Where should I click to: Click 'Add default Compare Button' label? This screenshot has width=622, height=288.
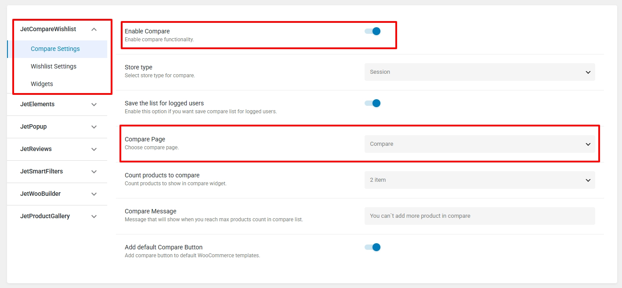point(163,247)
